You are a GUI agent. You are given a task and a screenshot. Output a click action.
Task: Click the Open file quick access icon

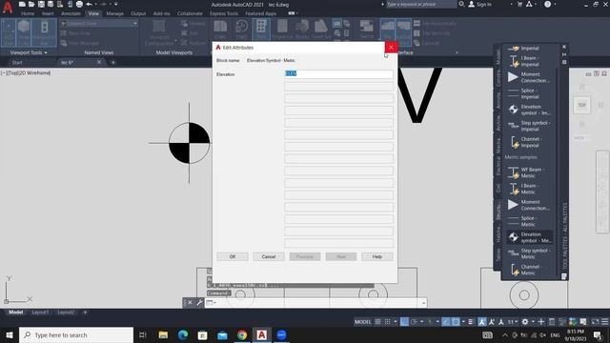31,4
